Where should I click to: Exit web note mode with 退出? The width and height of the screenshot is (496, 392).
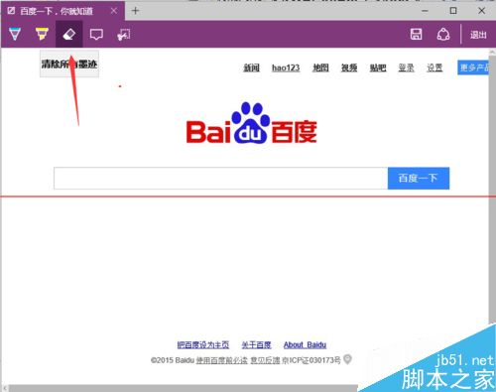click(478, 35)
